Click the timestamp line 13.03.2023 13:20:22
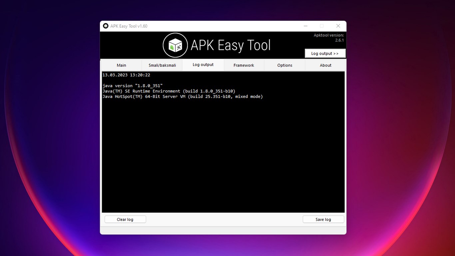455x256 pixels. click(x=126, y=75)
